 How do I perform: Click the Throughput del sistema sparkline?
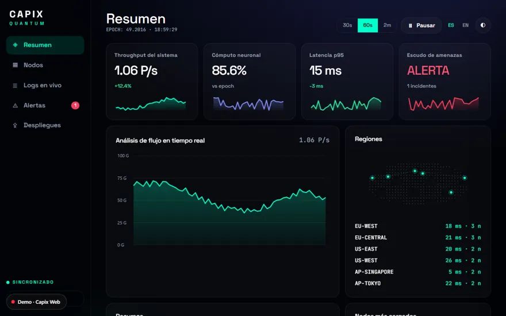click(151, 104)
